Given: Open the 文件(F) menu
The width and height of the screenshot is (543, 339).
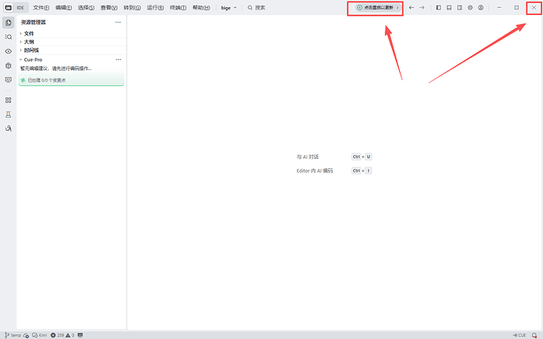Looking at the screenshot, I should [41, 8].
